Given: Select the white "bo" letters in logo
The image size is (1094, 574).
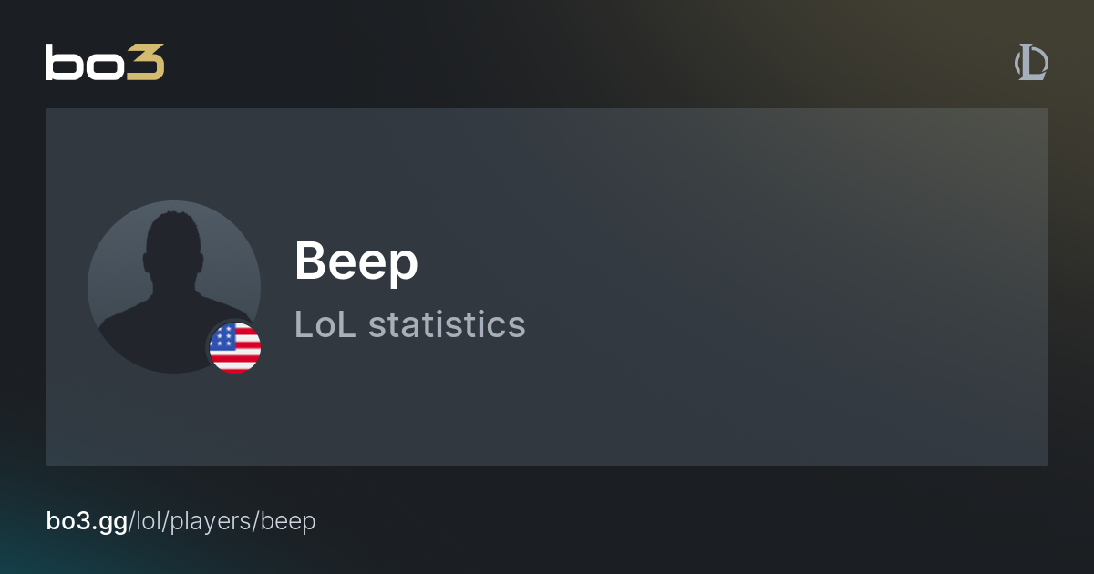Looking at the screenshot, I should [84, 62].
